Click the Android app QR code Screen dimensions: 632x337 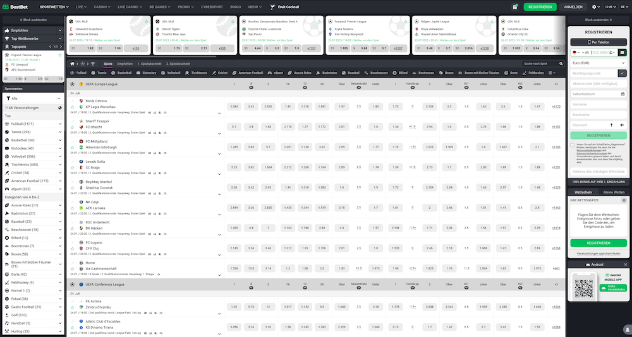click(x=583, y=288)
